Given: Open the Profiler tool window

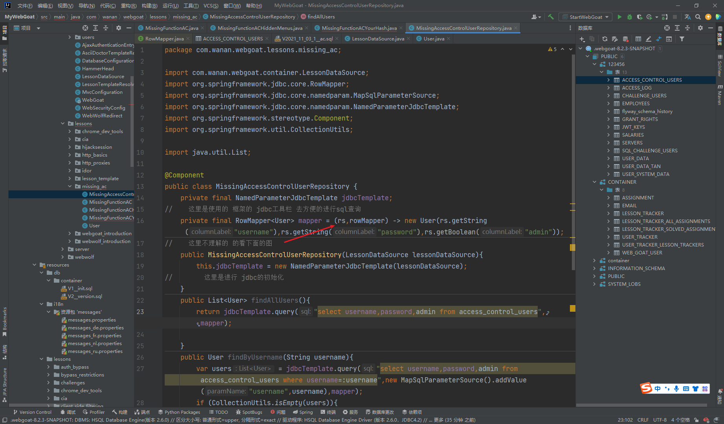Looking at the screenshot, I should coord(94,412).
